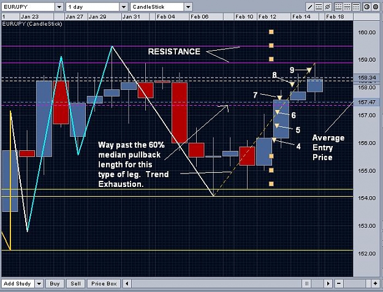Open the 1 day timeframe dropdown arrow
383x292 pixels.
124,7
